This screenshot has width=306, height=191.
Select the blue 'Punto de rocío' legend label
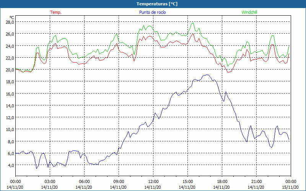tap(152, 12)
